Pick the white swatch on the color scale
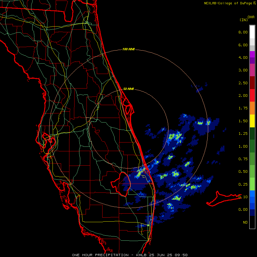 252,32
